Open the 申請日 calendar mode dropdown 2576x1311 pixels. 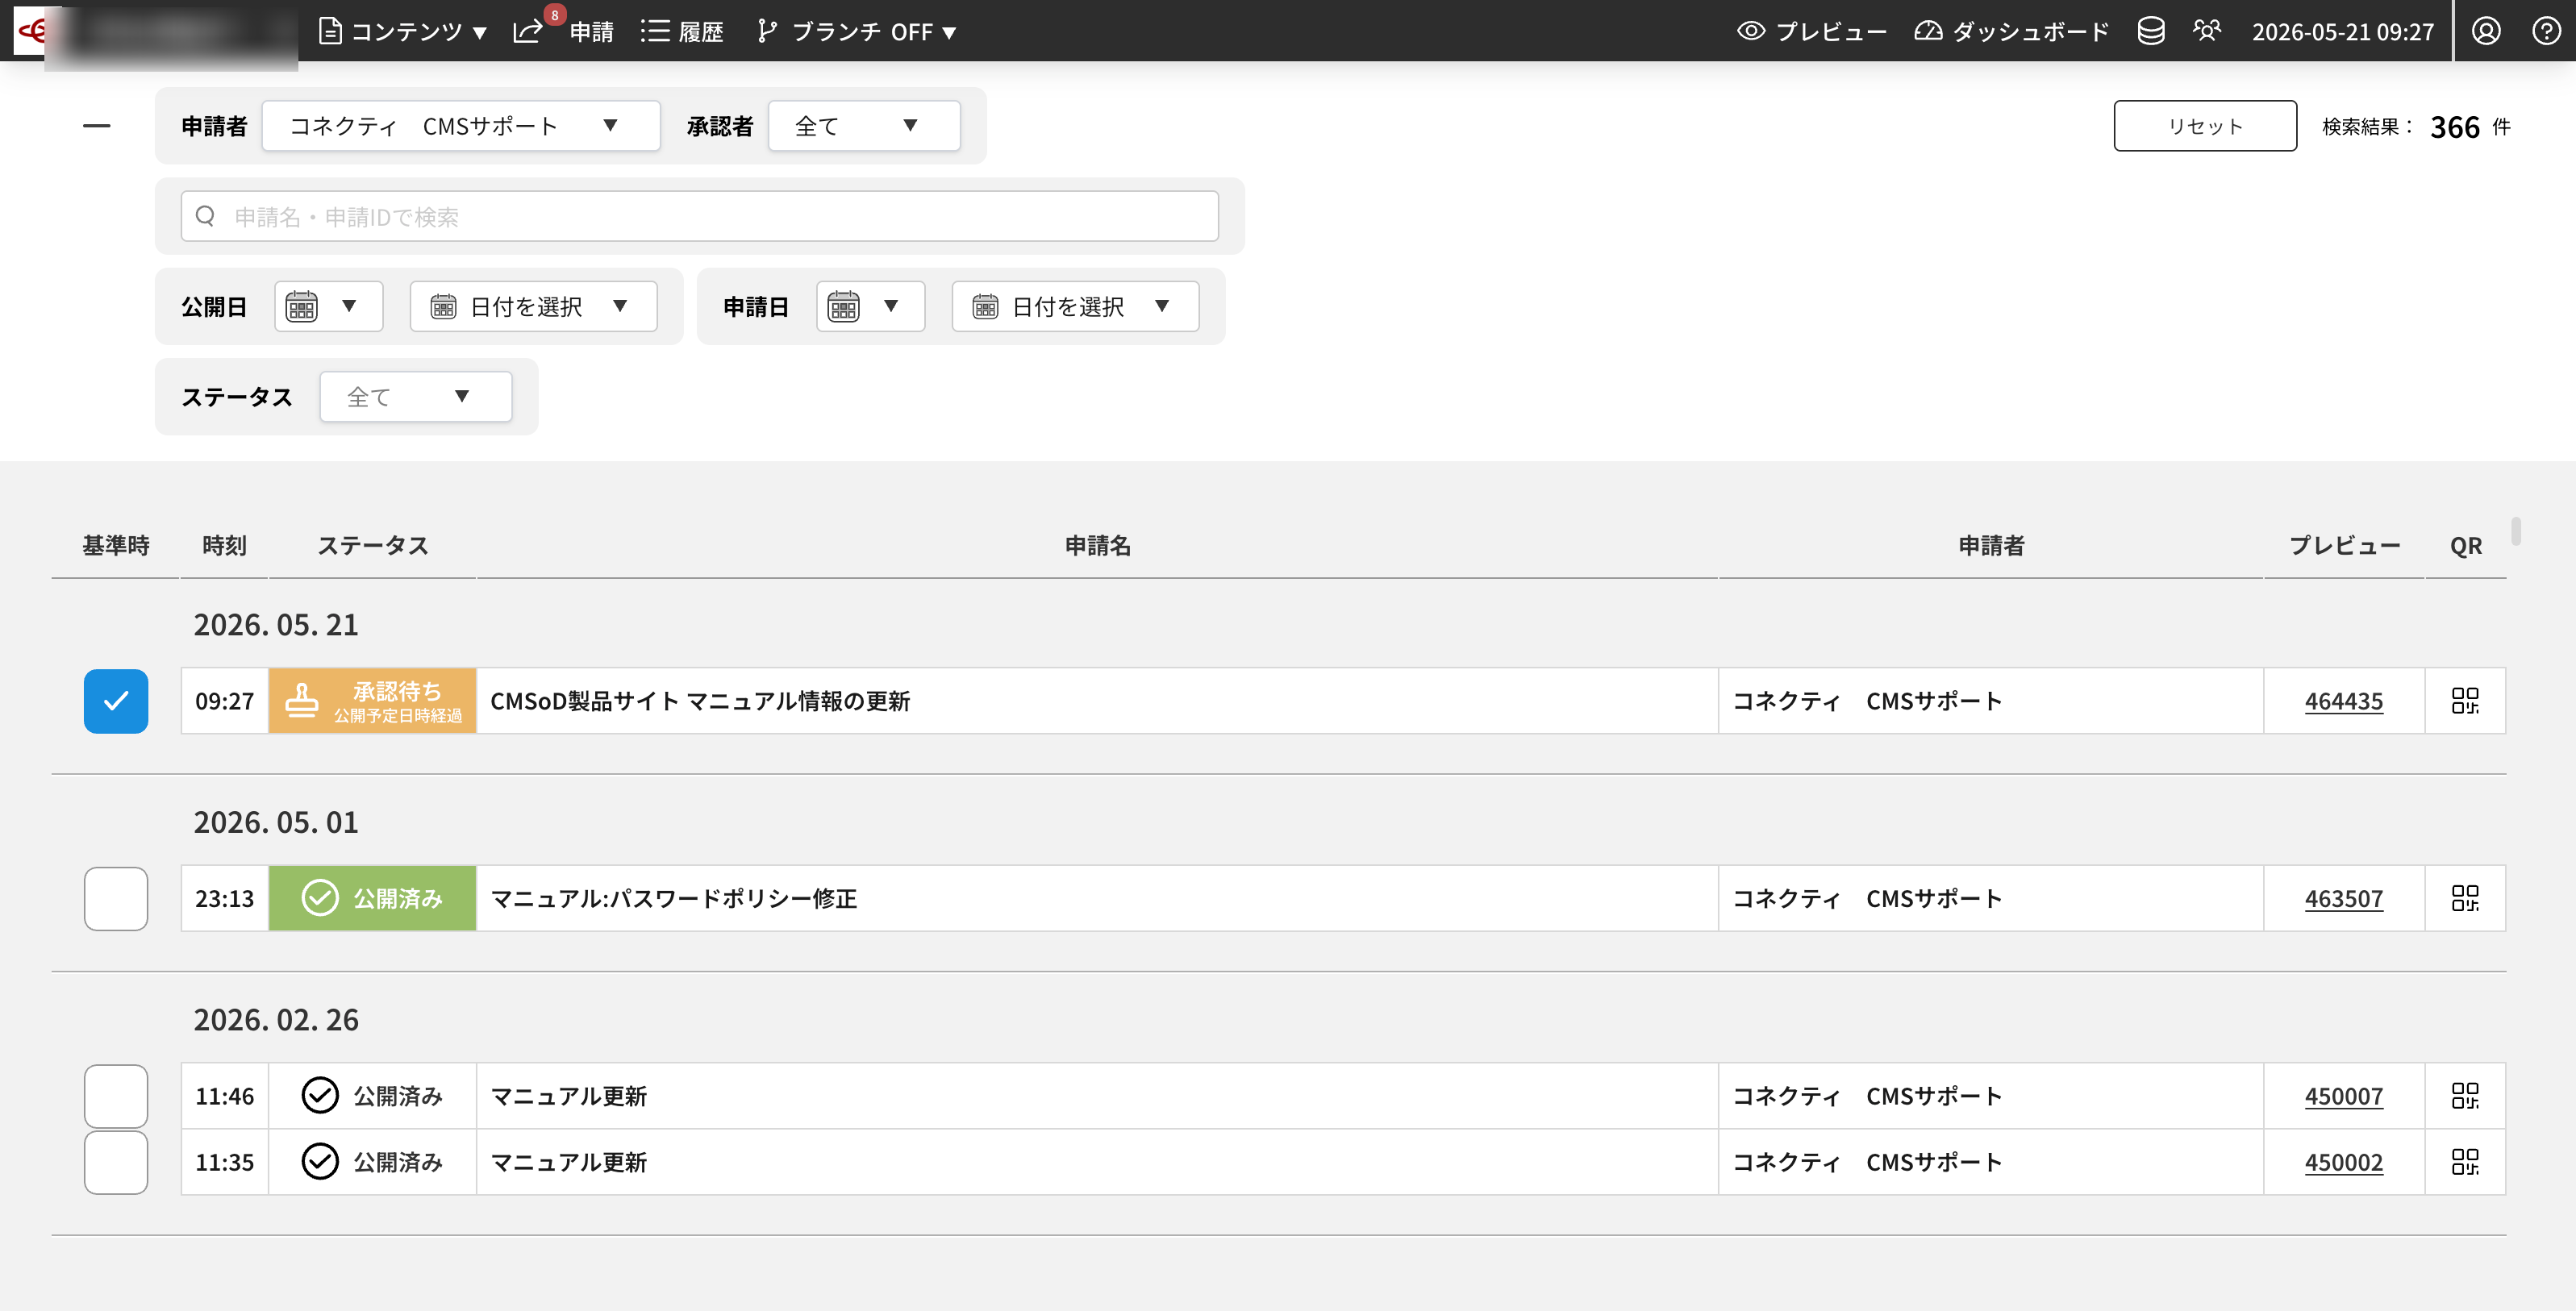pos(871,306)
